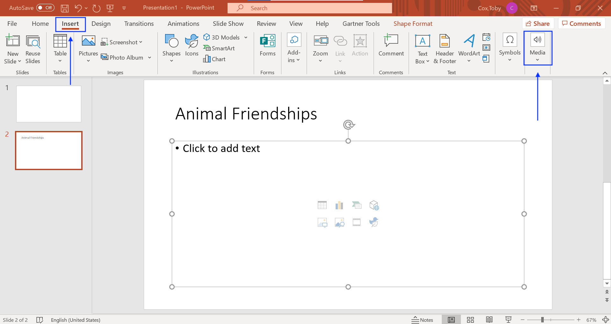Fit slide to current window
This screenshot has height=324, width=611.
[606, 320]
